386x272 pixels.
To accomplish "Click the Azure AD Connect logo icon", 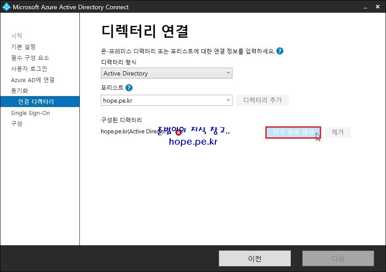I will [x=6, y=7].
